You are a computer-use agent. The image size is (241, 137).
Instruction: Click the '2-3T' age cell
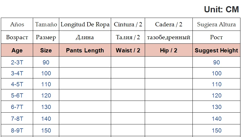[17, 62]
